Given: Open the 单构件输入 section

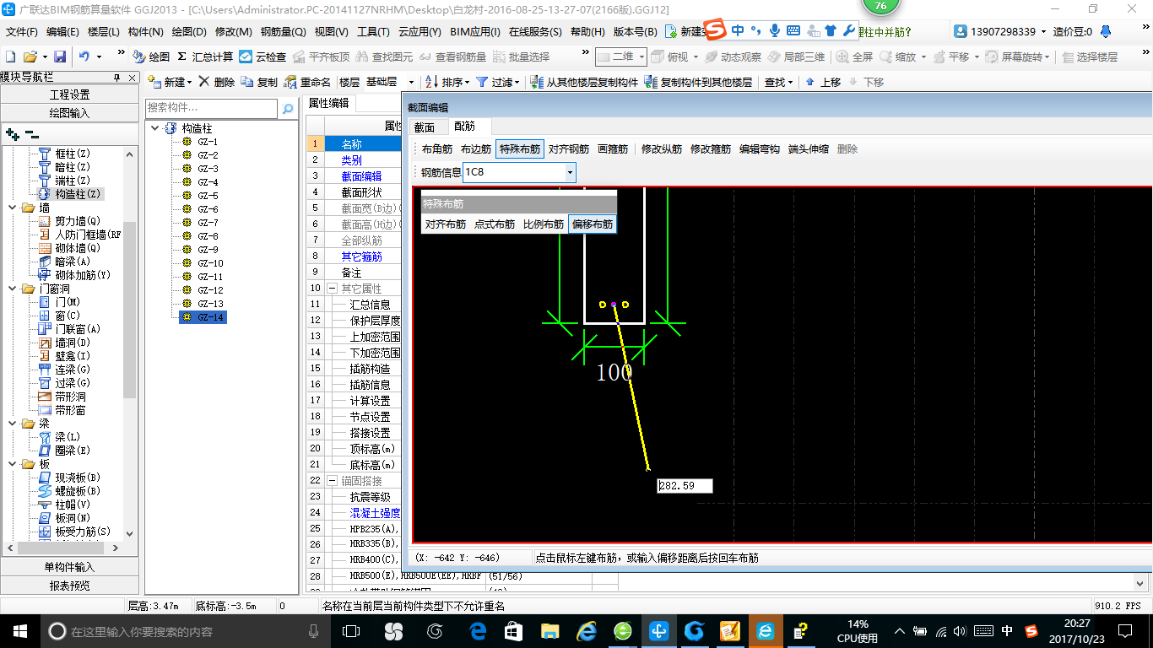Looking at the screenshot, I should coord(69,567).
